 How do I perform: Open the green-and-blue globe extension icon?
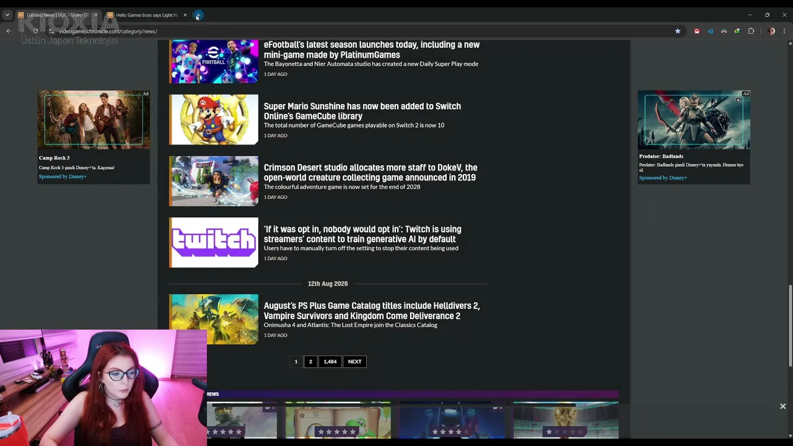pos(737,31)
